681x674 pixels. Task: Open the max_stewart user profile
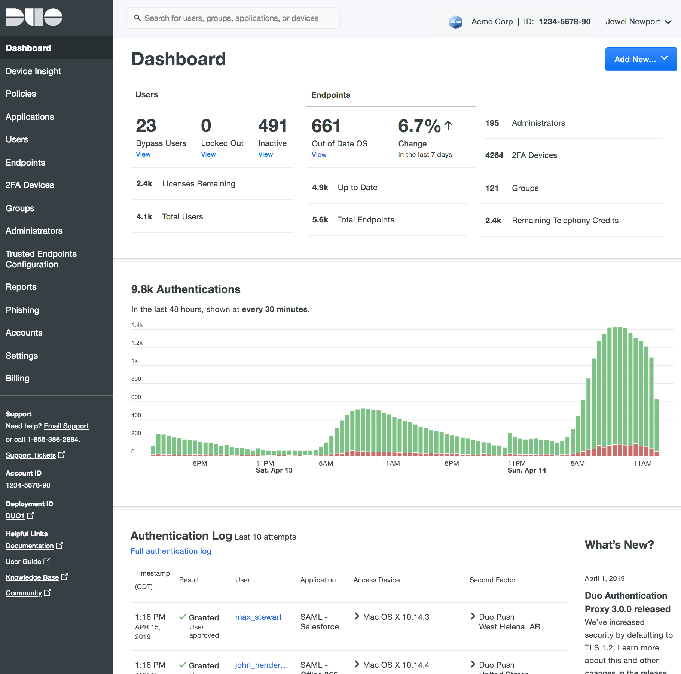(258, 617)
